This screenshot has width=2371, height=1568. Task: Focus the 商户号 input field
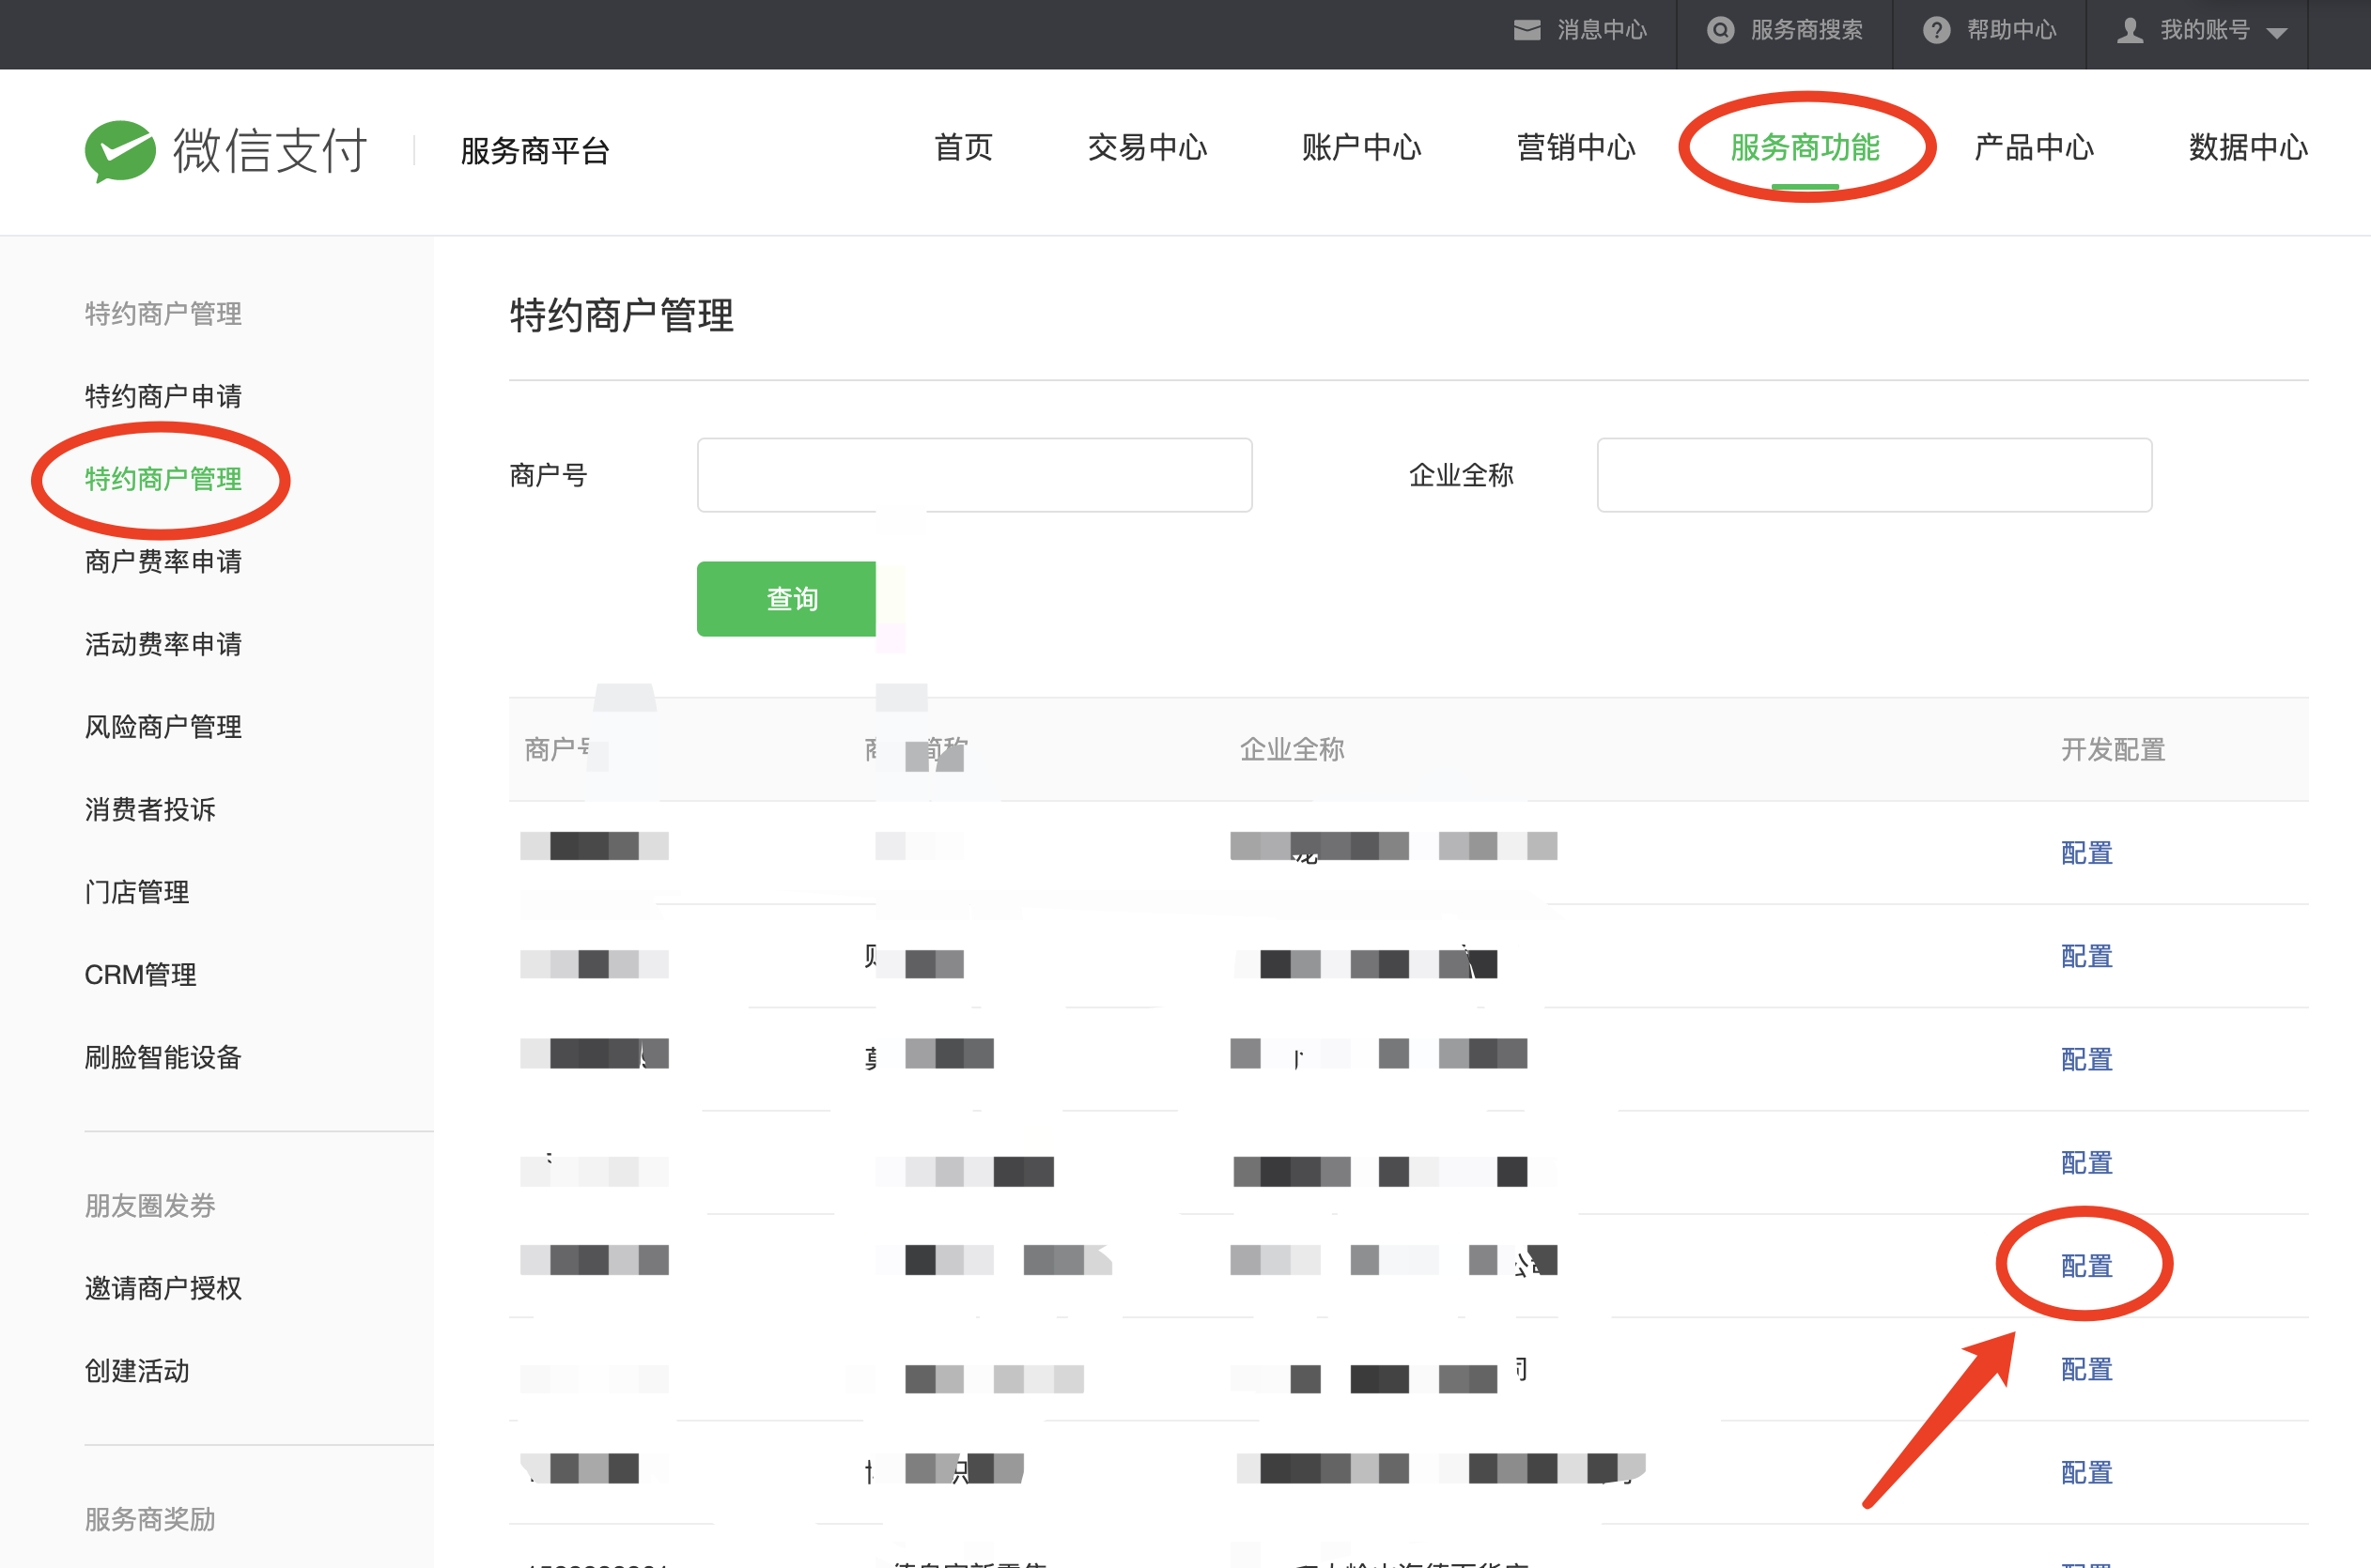pyautogui.click(x=973, y=475)
